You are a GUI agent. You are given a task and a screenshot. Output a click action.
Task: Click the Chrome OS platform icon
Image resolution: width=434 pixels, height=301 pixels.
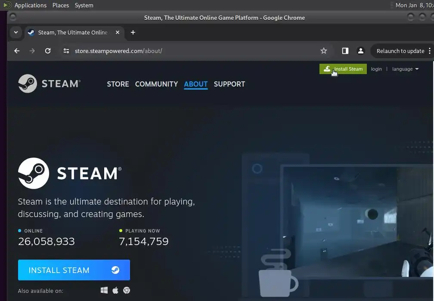click(127, 290)
